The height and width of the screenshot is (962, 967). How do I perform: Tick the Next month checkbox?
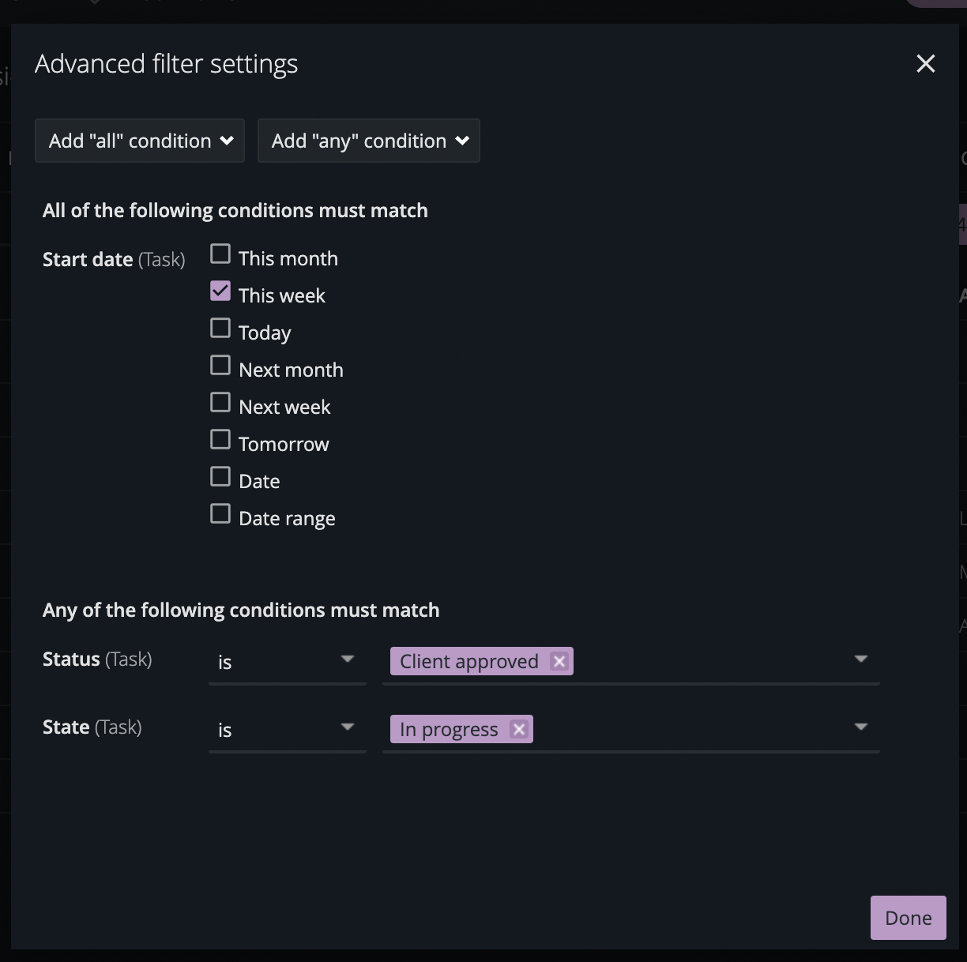click(220, 366)
